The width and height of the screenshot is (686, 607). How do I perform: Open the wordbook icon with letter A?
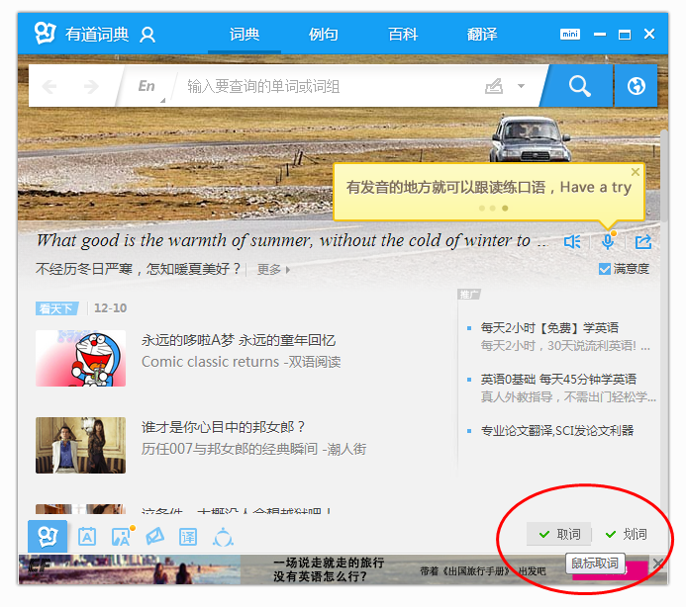[x=87, y=537]
